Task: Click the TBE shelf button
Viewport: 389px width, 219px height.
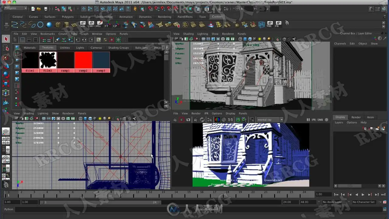Action: point(269,25)
